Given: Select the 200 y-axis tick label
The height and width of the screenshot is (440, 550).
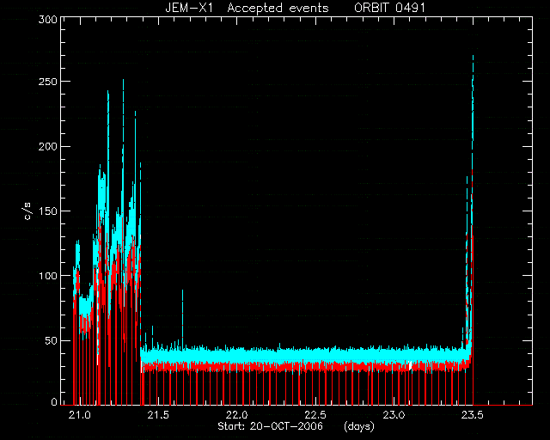Looking at the screenshot, I should click(48, 146).
